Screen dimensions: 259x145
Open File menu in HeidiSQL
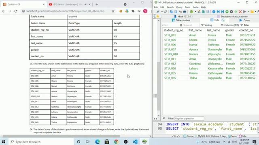[156, 7]
